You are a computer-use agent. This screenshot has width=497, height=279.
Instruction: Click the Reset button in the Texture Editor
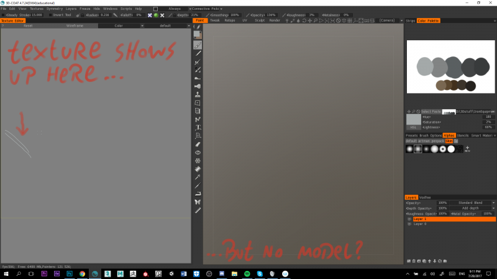coord(29,26)
